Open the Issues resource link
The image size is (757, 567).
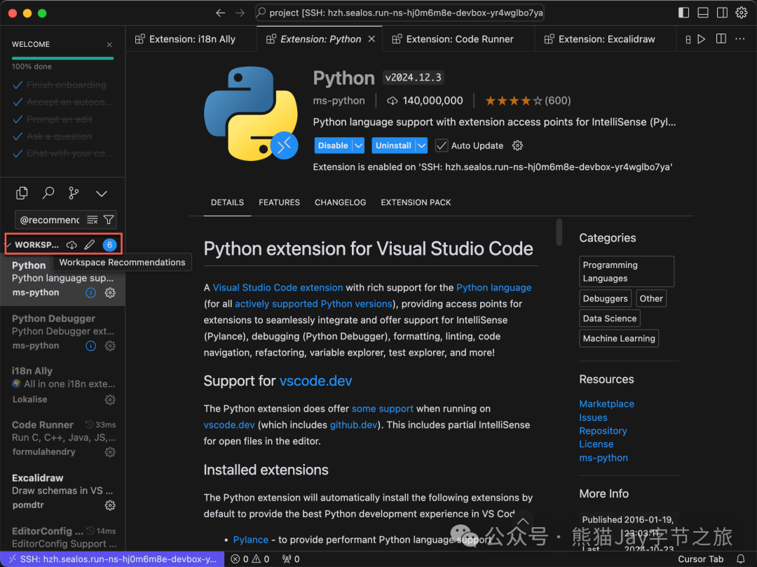click(x=594, y=417)
